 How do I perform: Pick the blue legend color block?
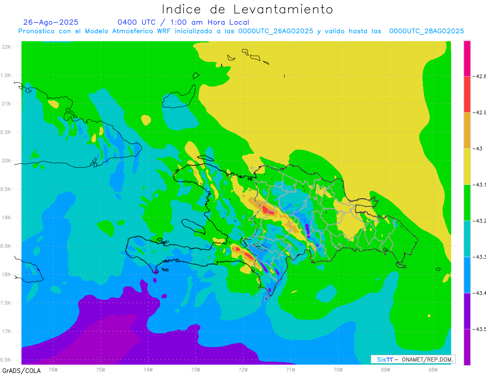(x=467, y=275)
